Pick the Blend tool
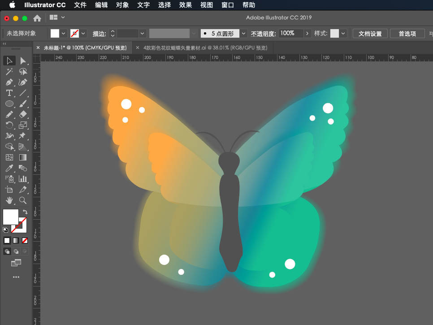Viewport: 433px width, 325px height. (x=23, y=168)
